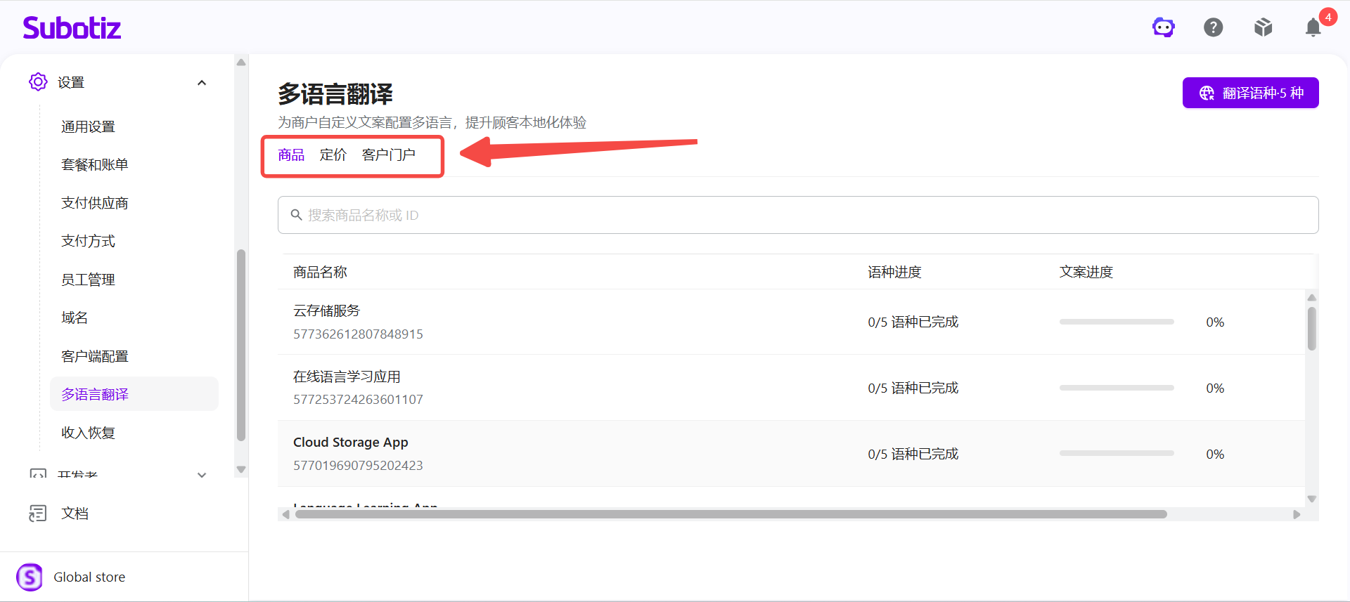The image size is (1350, 602).
Task: Expand the 开发者 section chevron
Action: point(202,475)
